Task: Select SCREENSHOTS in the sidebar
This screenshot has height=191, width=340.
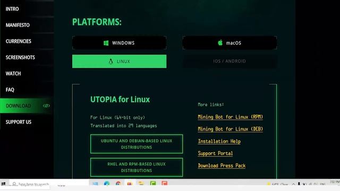Action: click(20, 57)
